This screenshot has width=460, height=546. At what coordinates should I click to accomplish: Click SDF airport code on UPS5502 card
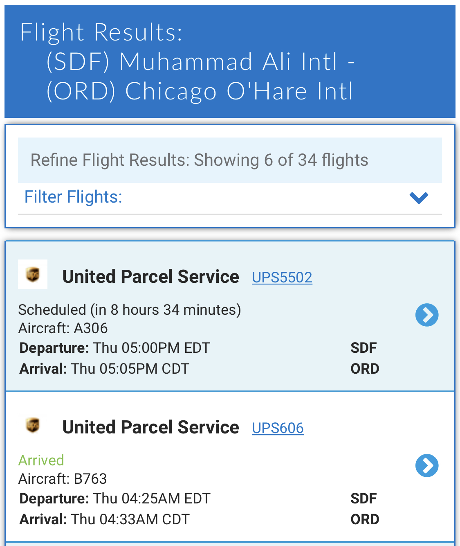364,348
